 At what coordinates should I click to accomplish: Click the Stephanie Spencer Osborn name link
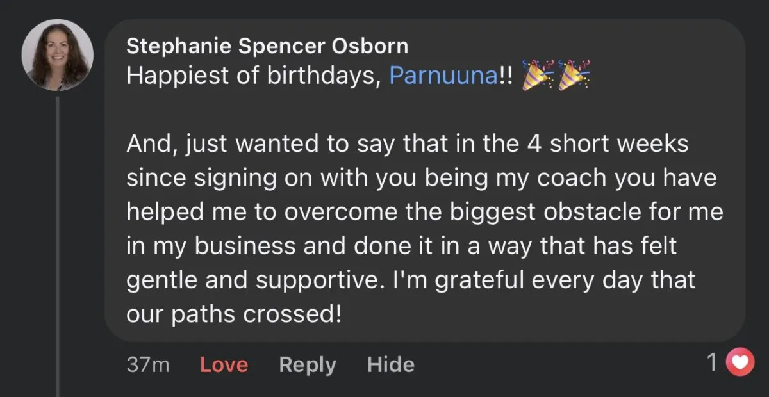[267, 46]
